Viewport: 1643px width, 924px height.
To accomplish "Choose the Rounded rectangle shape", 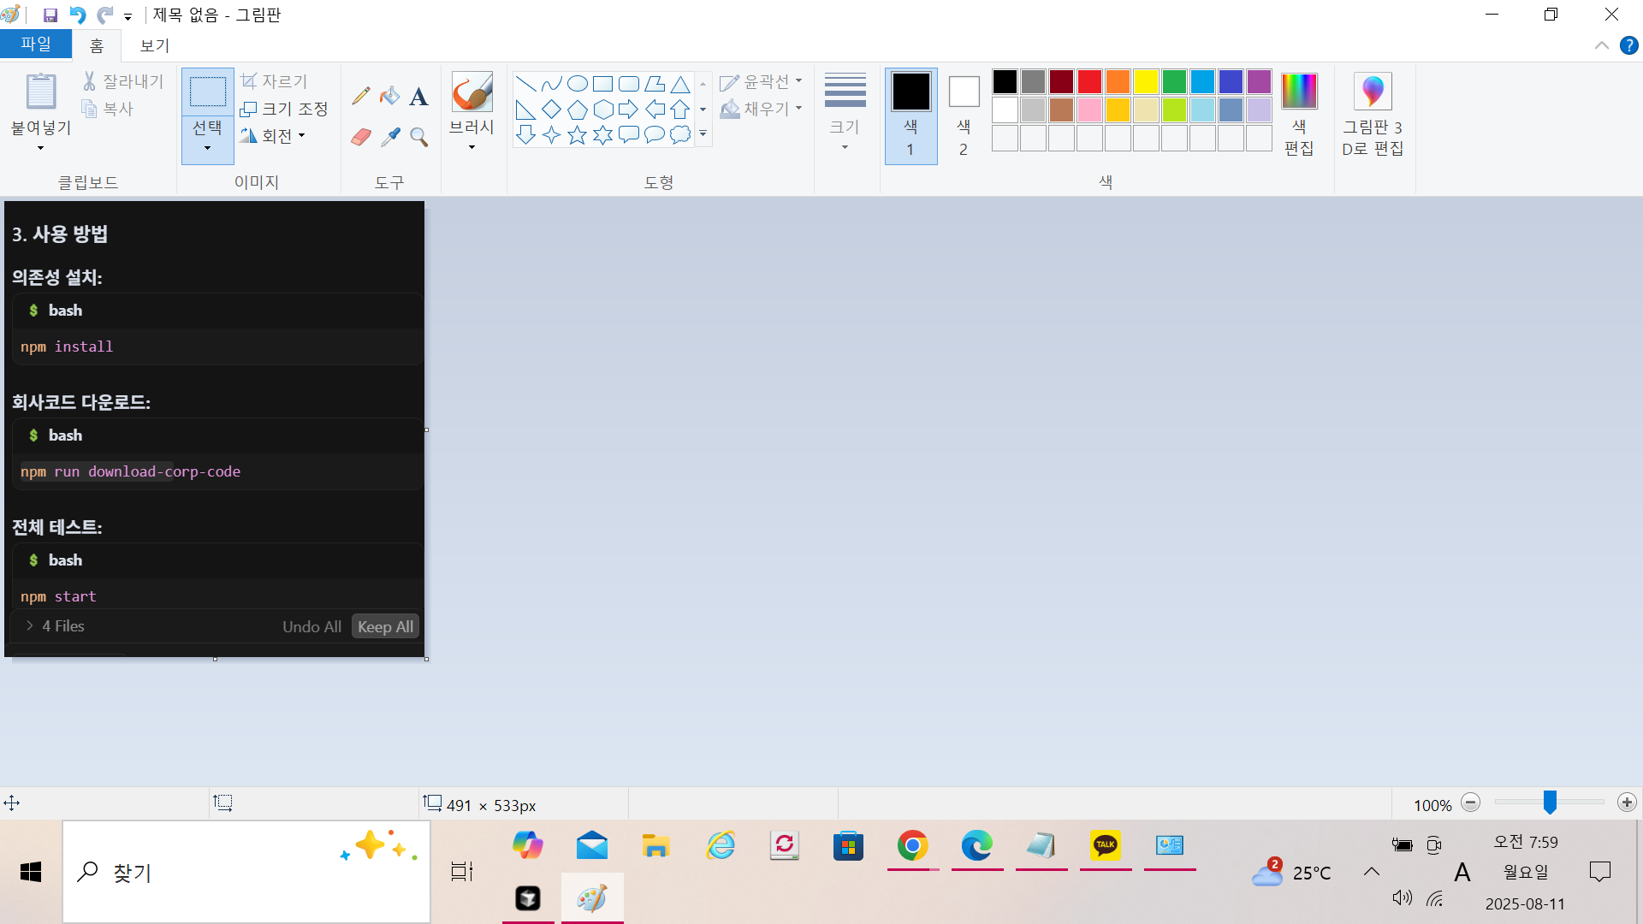I will (629, 84).
